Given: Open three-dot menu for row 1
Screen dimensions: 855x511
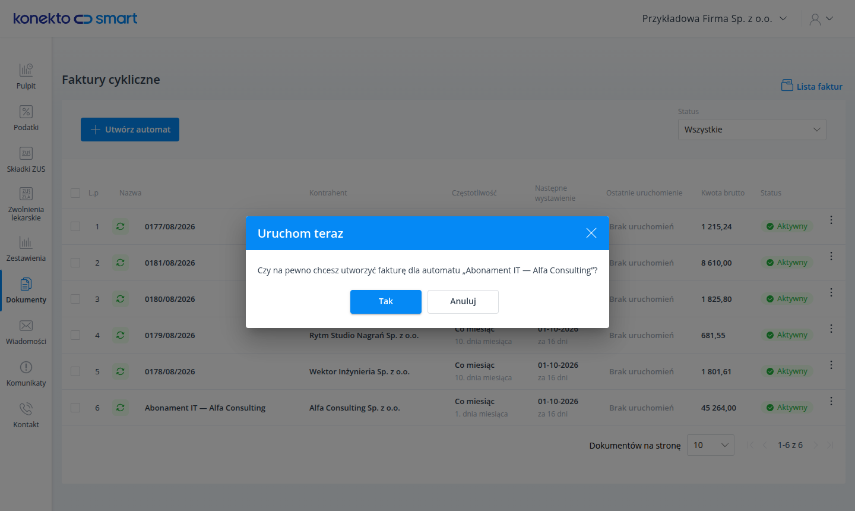Looking at the screenshot, I should [x=831, y=220].
